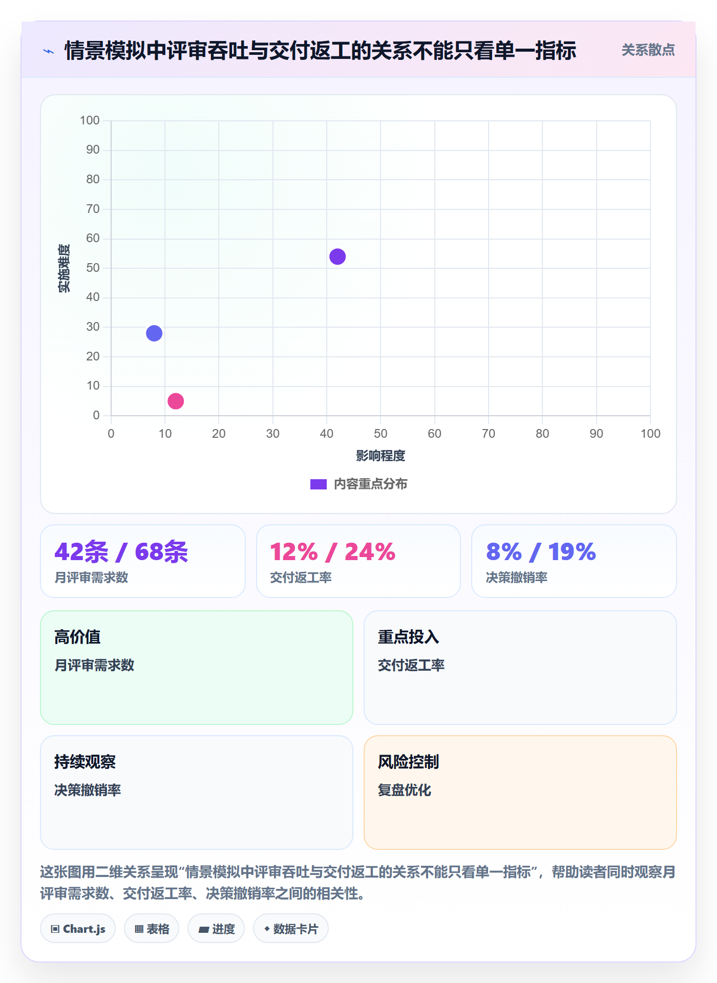This screenshot has height=983, width=717.
Task: Click the y-axis tick label 50
Action: click(93, 268)
